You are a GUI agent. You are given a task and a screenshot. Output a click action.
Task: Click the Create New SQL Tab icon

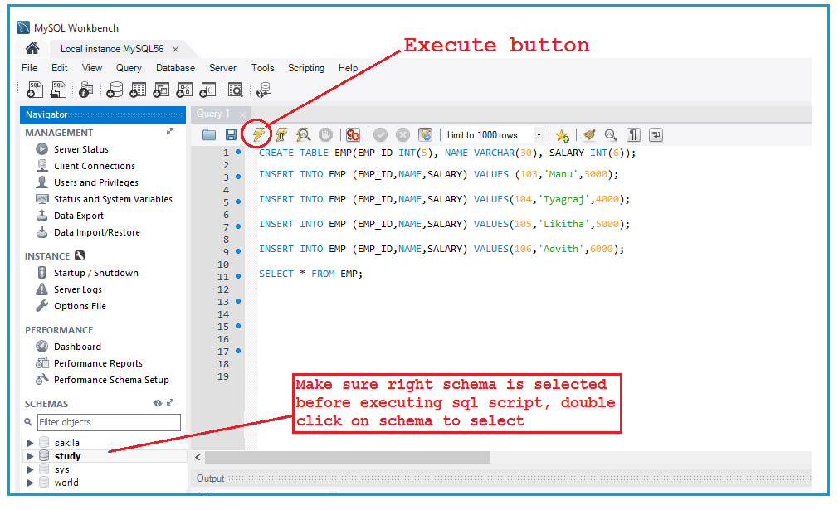tap(34, 90)
